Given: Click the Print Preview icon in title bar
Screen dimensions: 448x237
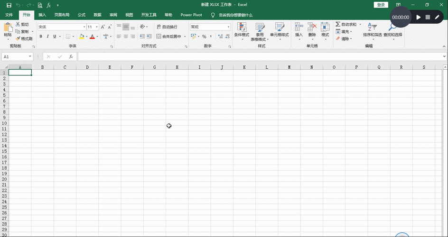Looking at the screenshot, I should point(40,5).
